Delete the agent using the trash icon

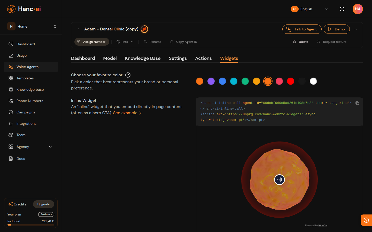pos(301,42)
